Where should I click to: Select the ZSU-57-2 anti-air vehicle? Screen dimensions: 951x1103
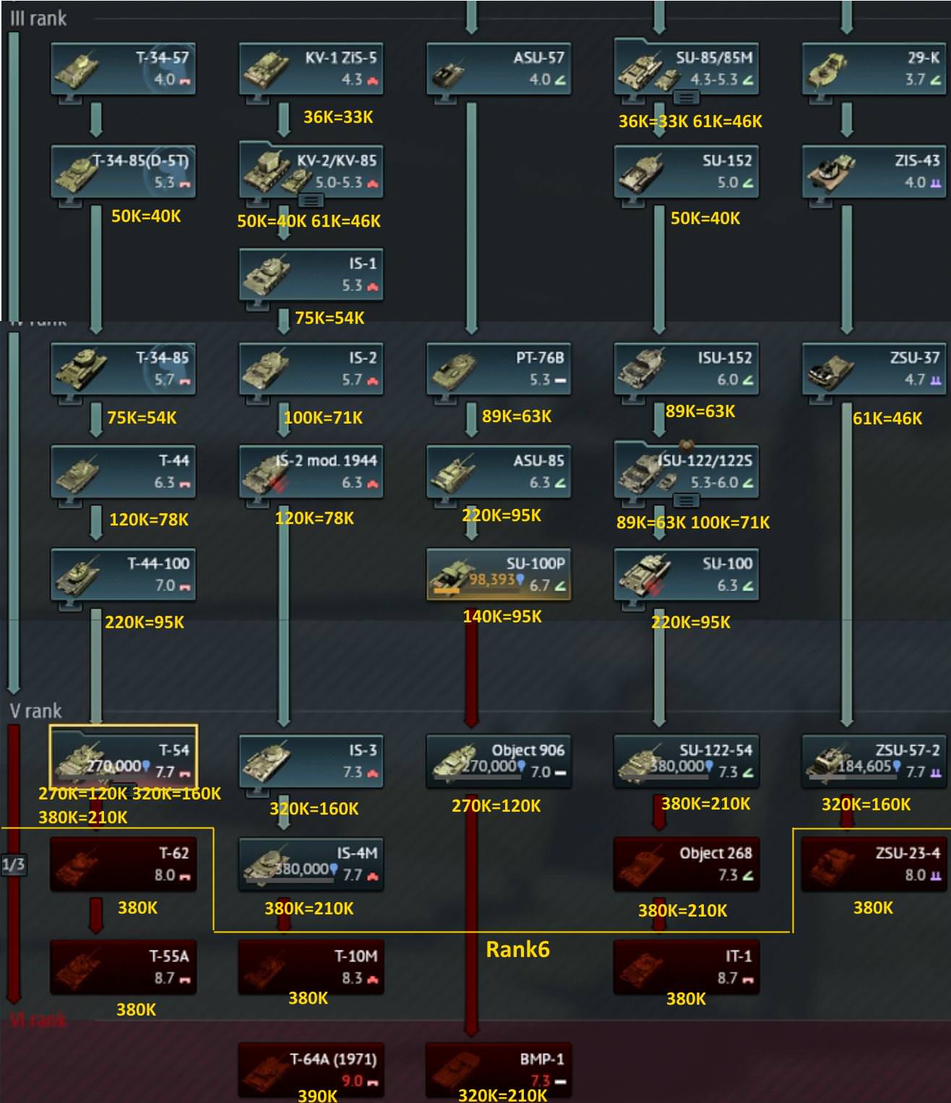coord(874,760)
